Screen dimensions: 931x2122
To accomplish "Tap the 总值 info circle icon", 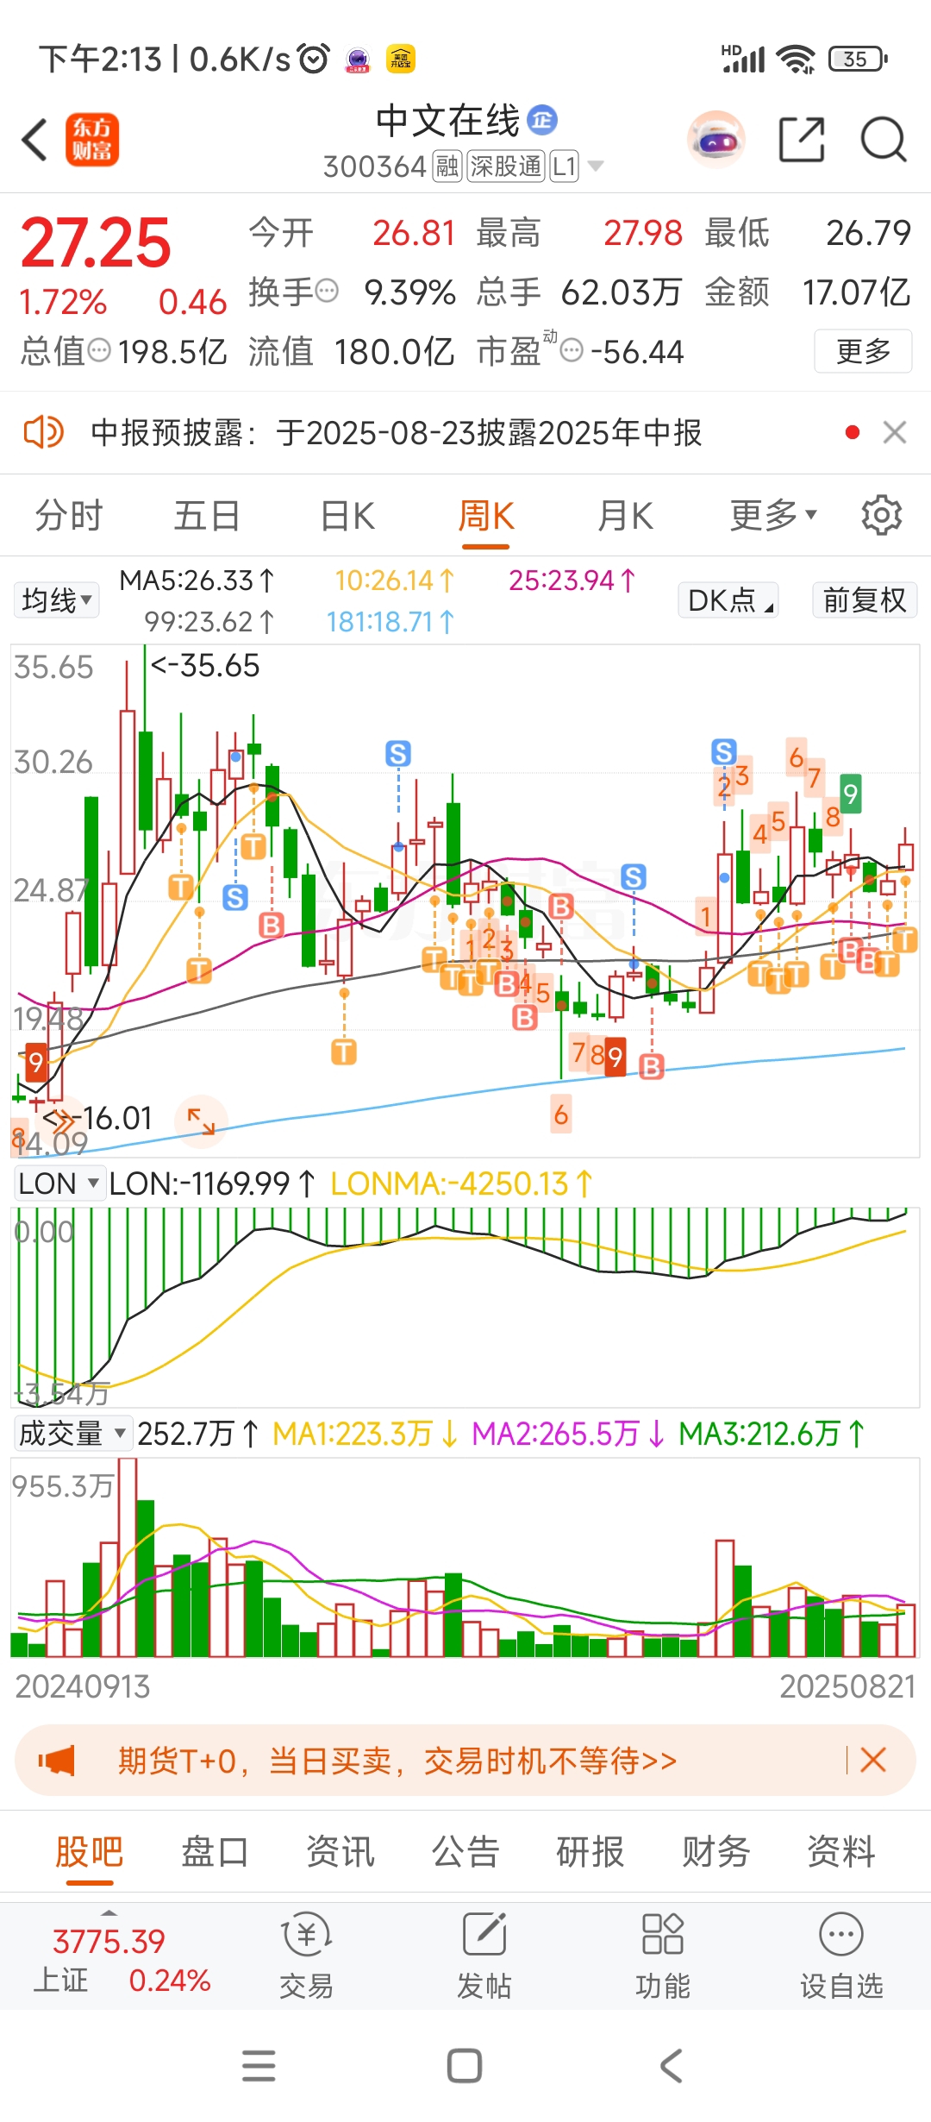I will [100, 350].
